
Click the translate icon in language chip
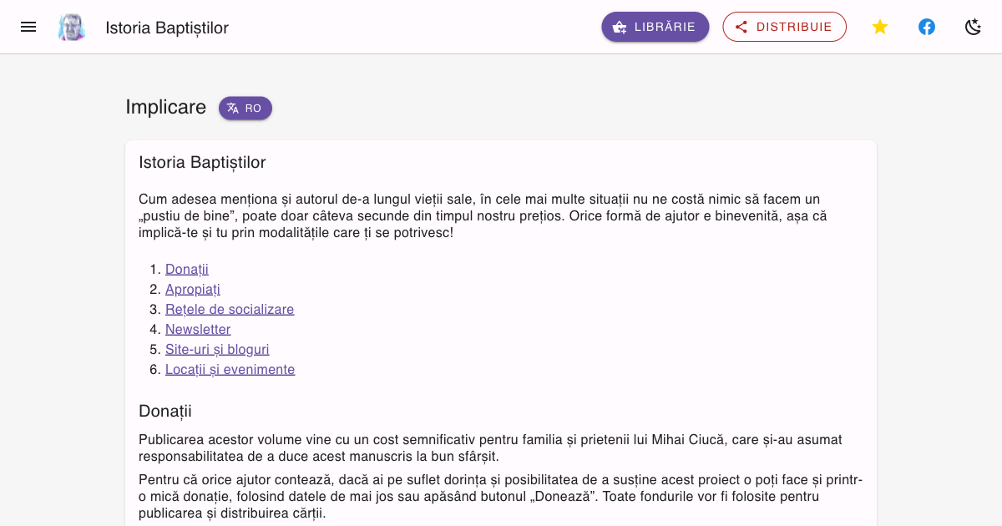(233, 109)
